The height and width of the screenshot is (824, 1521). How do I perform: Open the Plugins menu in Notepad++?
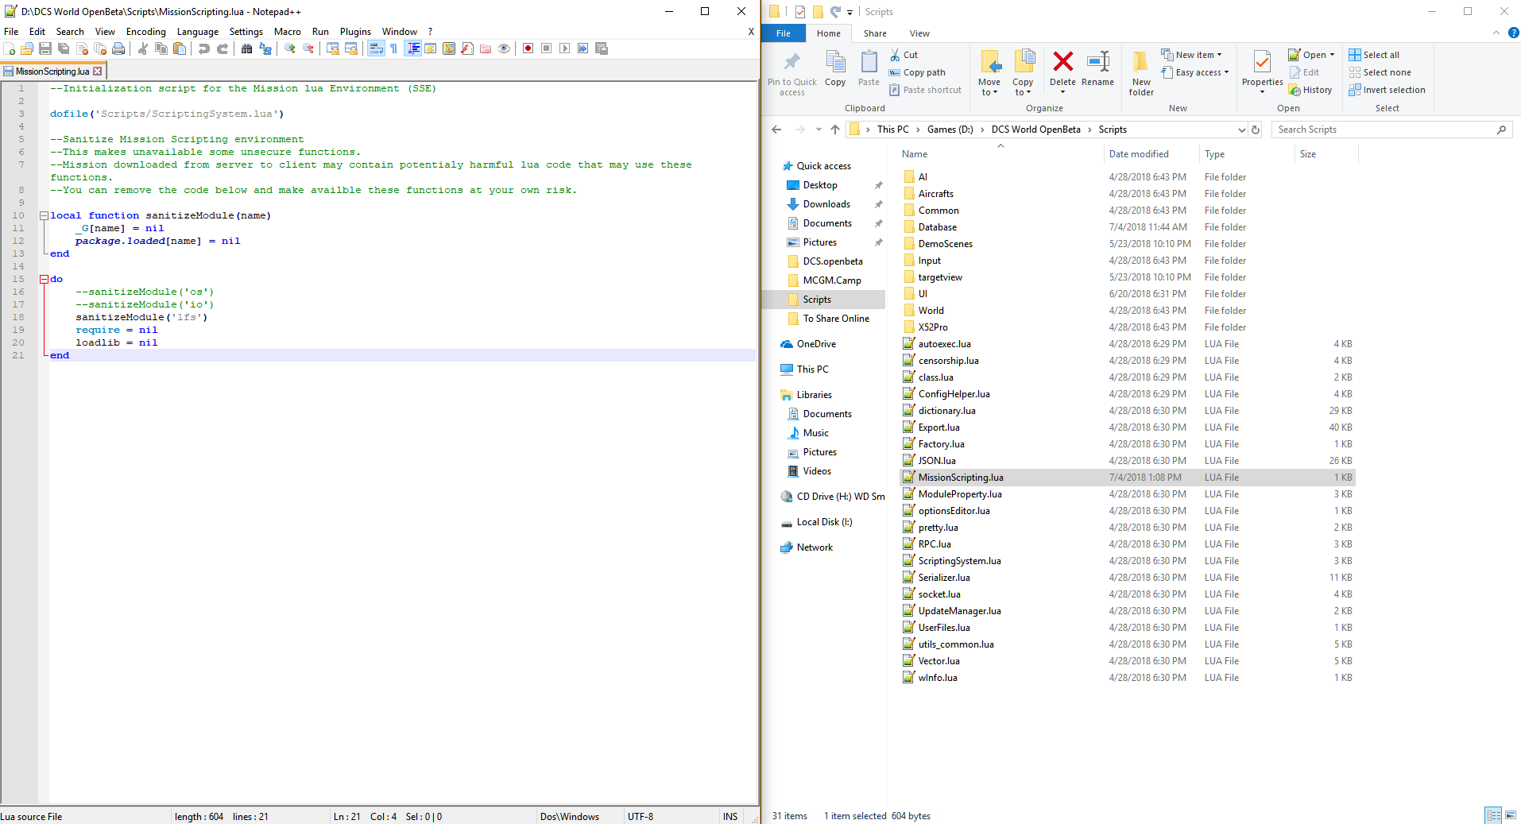coord(355,32)
